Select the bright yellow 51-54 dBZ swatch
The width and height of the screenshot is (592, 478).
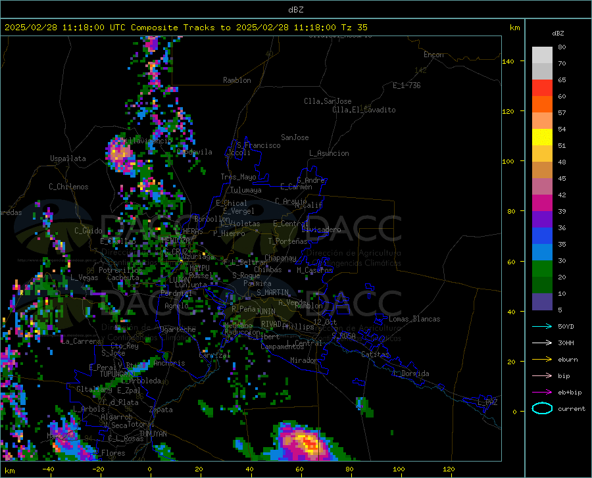click(542, 137)
